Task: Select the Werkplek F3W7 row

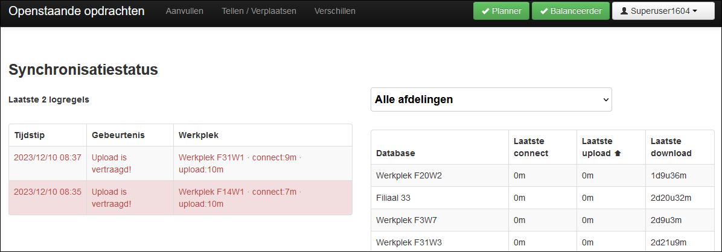Action: (543, 220)
